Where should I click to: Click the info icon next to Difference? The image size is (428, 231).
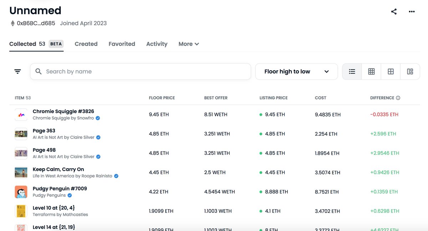coord(399,98)
